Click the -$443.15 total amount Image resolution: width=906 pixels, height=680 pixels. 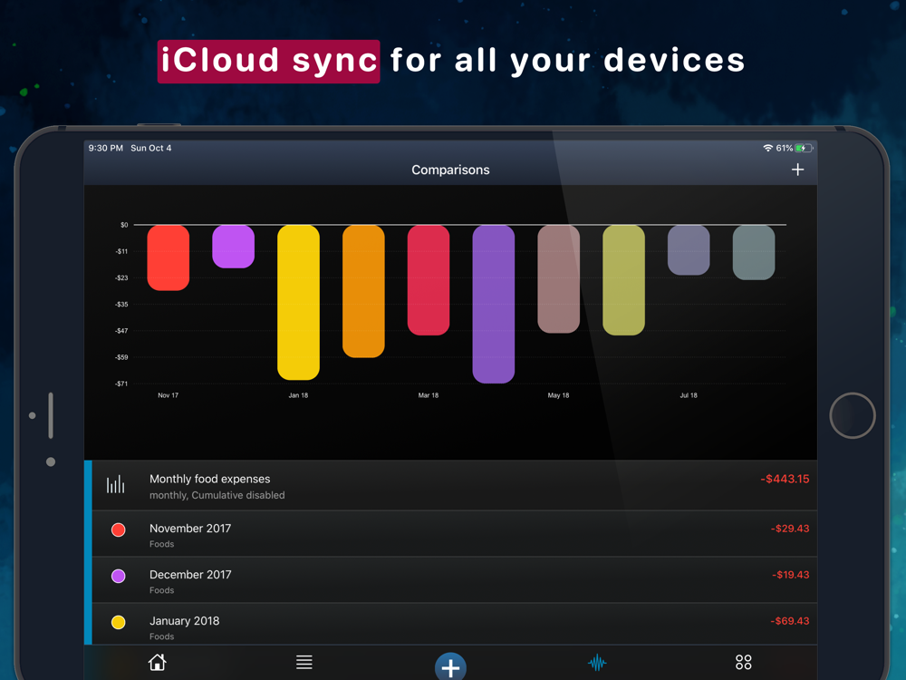785,479
